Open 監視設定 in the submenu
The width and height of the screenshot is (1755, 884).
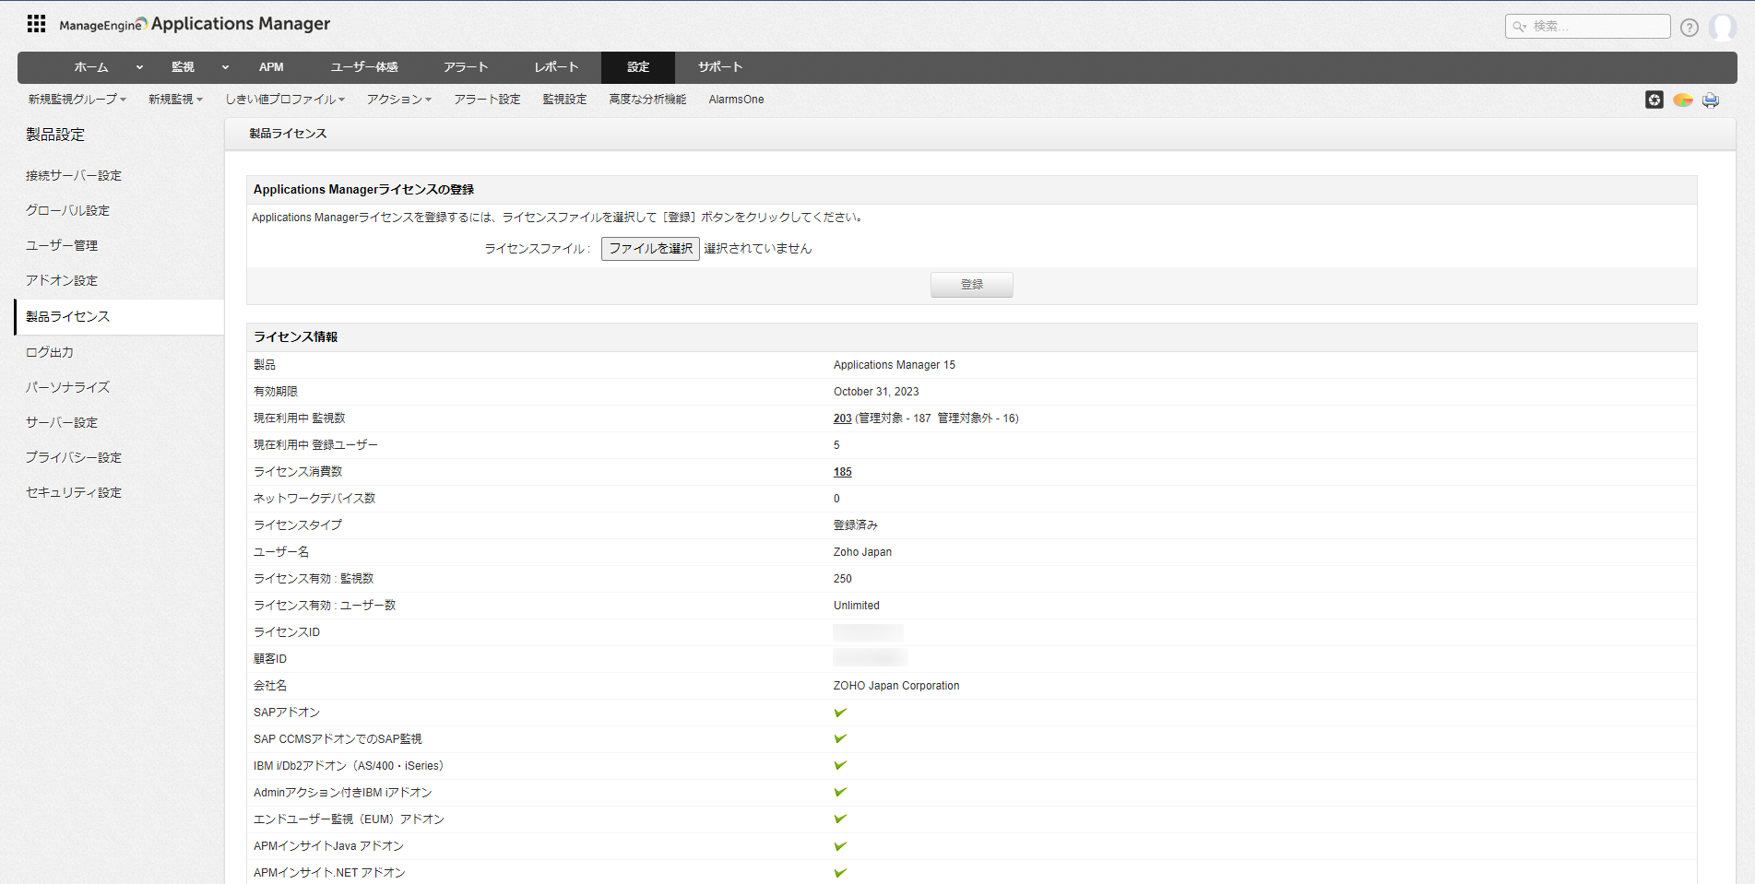[564, 100]
